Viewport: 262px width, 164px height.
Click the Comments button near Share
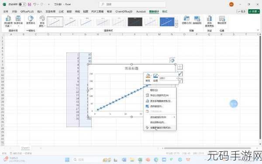(x=241, y=11)
